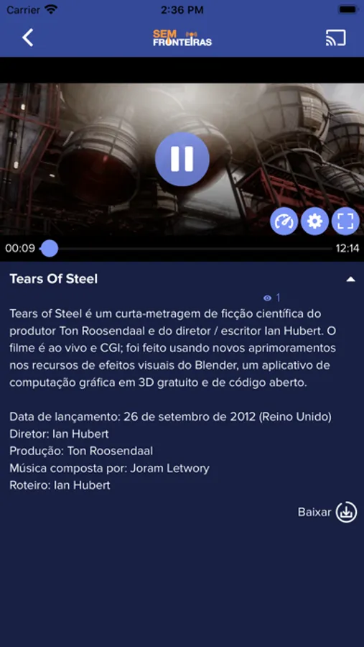Click the 12:14 total duration label

[x=347, y=249]
